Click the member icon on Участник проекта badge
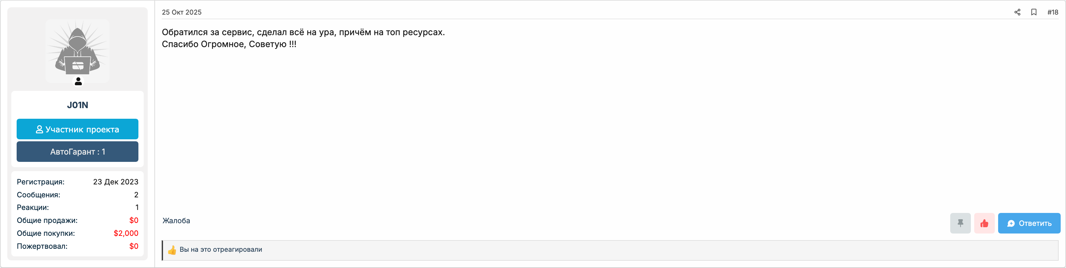 point(39,129)
